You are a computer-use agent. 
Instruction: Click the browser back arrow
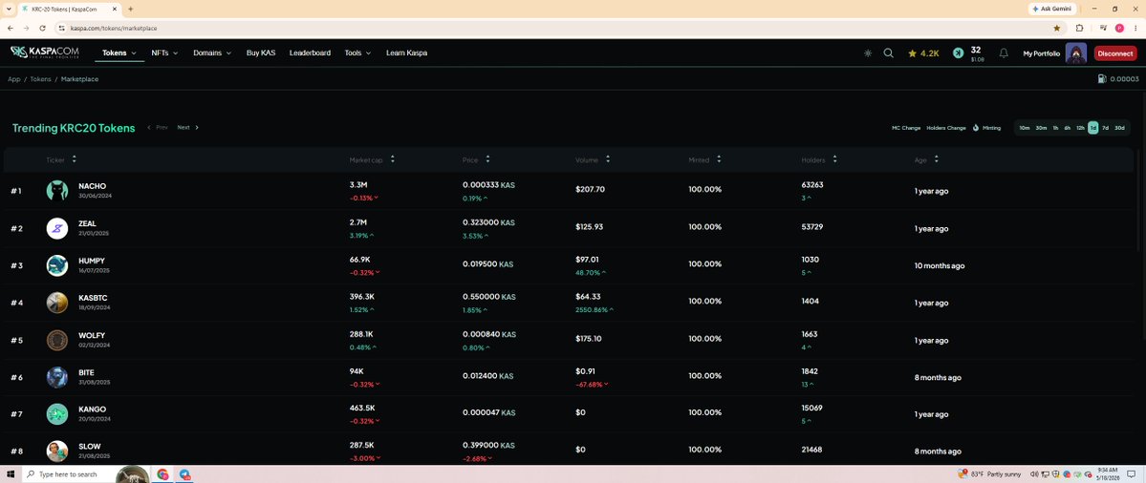pos(11,28)
